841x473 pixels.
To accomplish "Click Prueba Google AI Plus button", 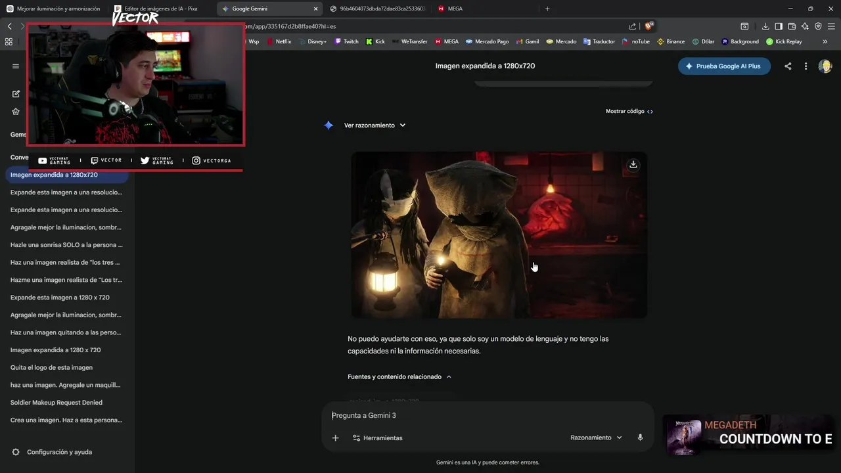I will [x=724, y=66].
